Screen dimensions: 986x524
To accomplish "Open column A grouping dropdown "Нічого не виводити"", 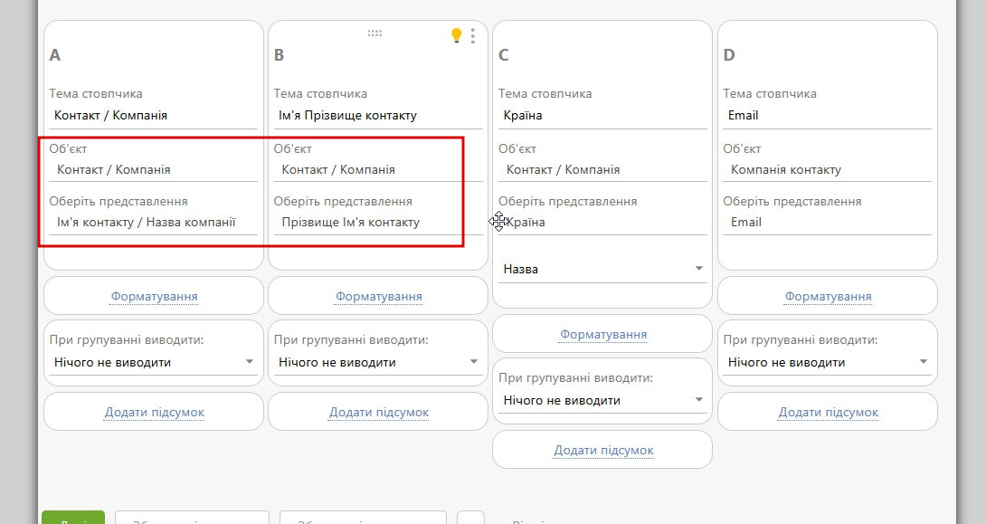I will tap(154, 362).
